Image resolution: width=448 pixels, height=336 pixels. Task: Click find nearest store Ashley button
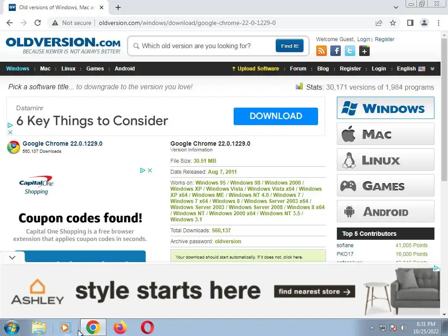315,291
